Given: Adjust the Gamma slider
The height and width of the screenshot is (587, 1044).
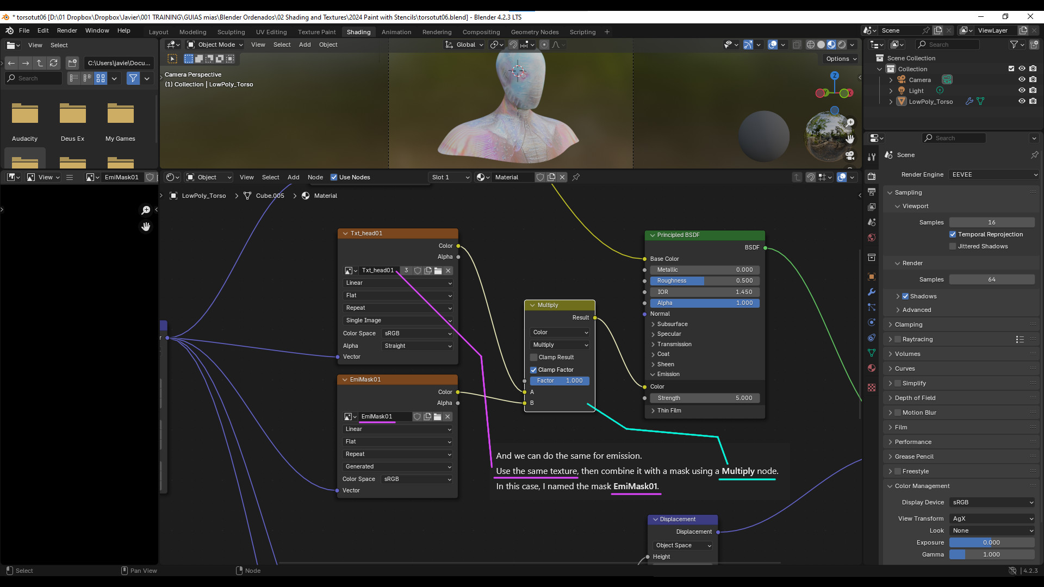Looking at the screenshot, I should point(992,554).
